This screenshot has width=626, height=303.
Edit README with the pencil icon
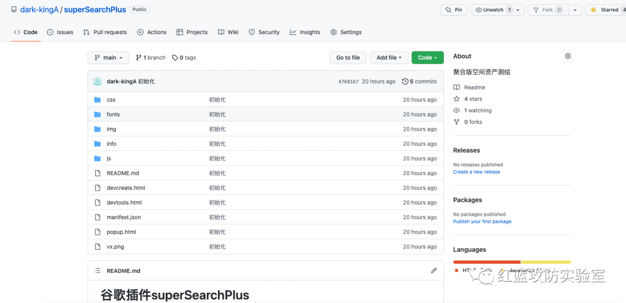click(434, 271)
